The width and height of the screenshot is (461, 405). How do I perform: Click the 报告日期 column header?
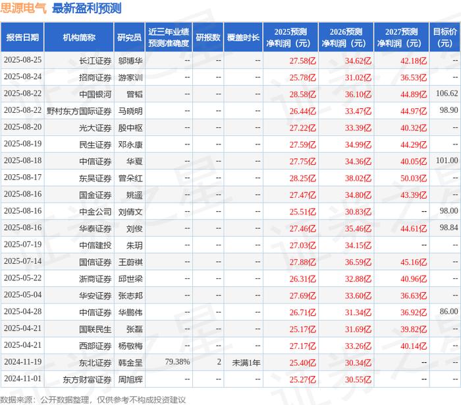click(x=22, y=38)
